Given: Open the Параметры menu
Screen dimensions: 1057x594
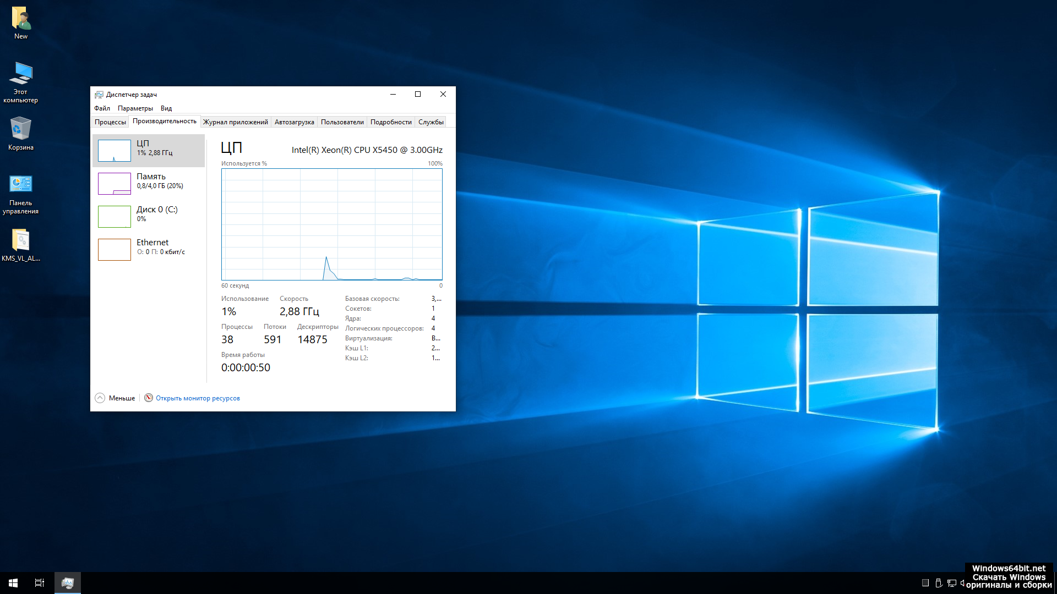Looking at the screenshot, I should point(135,108).
